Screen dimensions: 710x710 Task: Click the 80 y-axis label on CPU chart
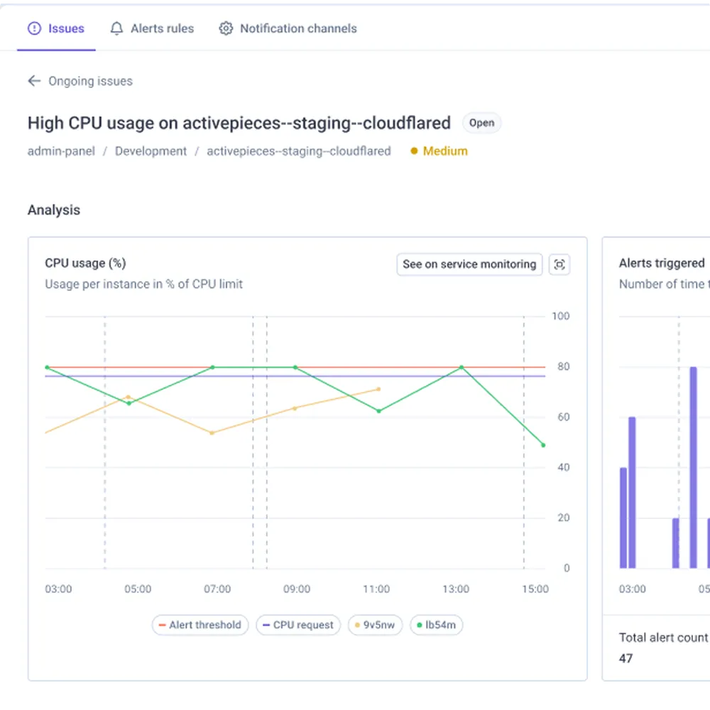click(x=563, y=366)
